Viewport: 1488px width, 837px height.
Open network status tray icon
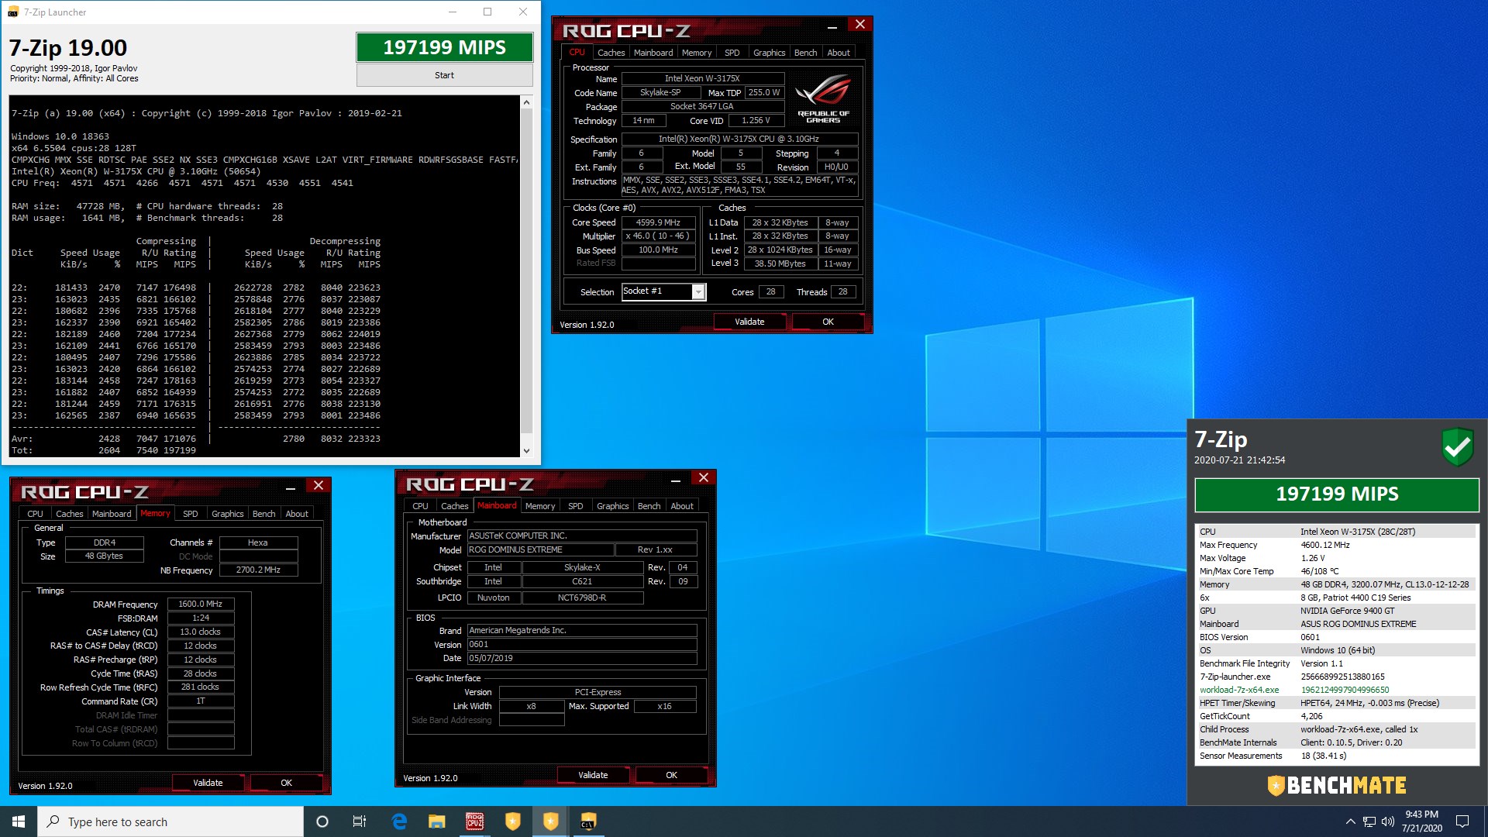(1369, 821)
